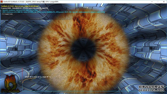Click the GPU 1 temperature min-max label
This screenshot has height=94, width=167.
[38, 77]
